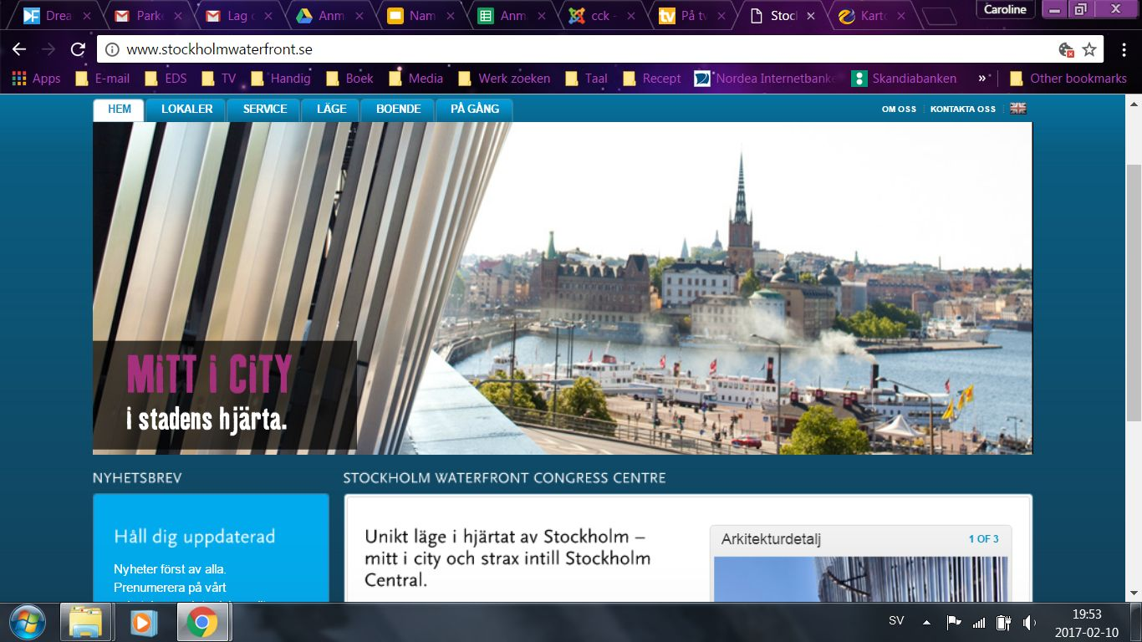
Task: Open the LÄGE navigation tab
Action: [332, 110]
